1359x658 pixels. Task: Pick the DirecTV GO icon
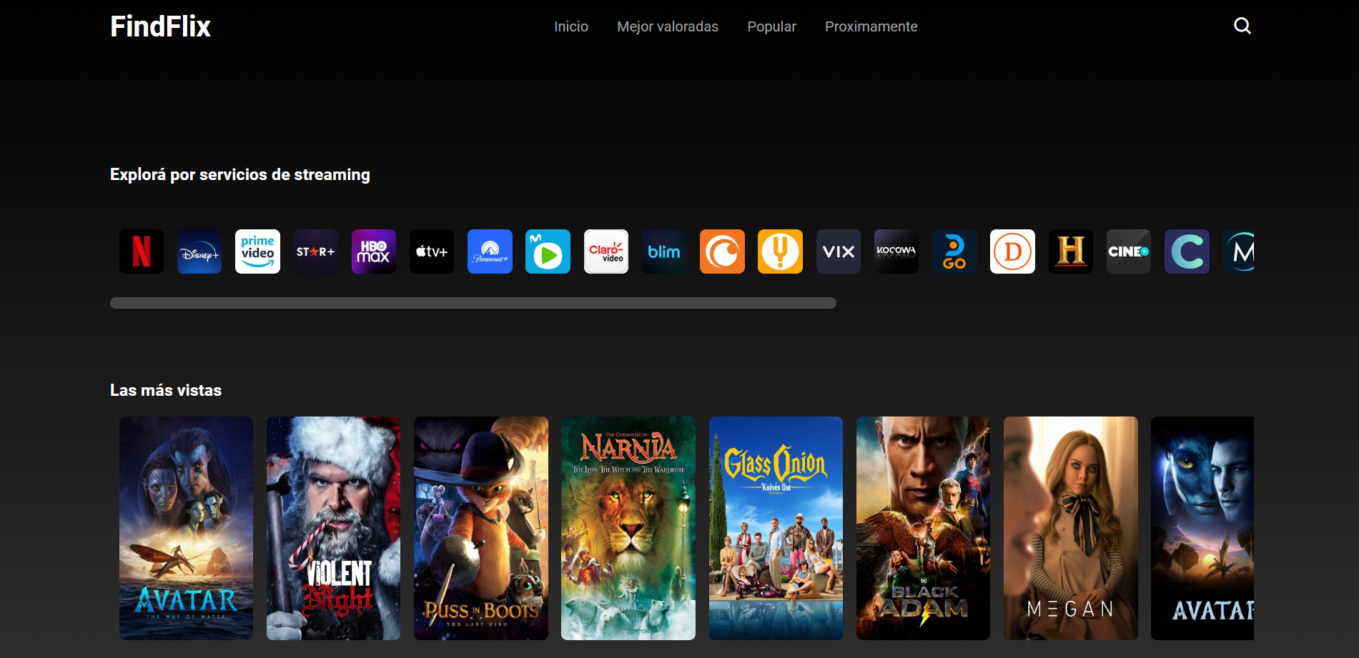(x=954, y=251)
